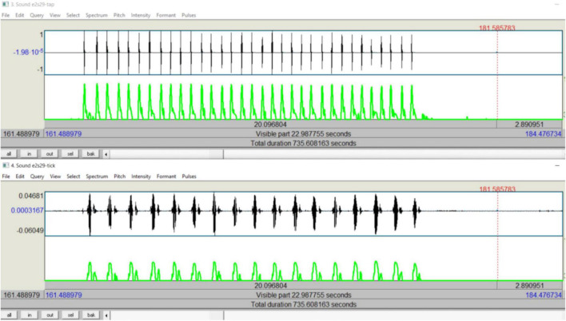The image size is (566, 321).
Task: Open the Intensity menu in the e2s29-tick window
Action: coord(141,176)
